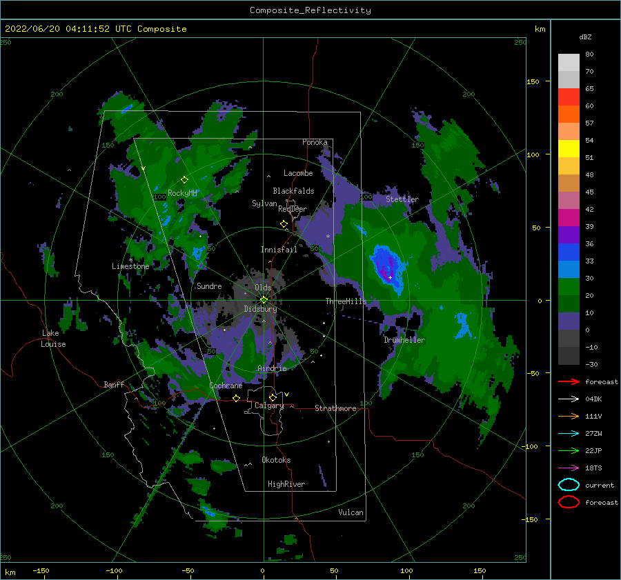Click the yellow V marker northeast of Calgary

pos(286,394)
